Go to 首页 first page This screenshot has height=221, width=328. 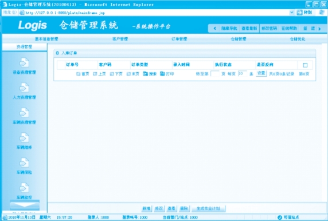(x=83, y=74)
